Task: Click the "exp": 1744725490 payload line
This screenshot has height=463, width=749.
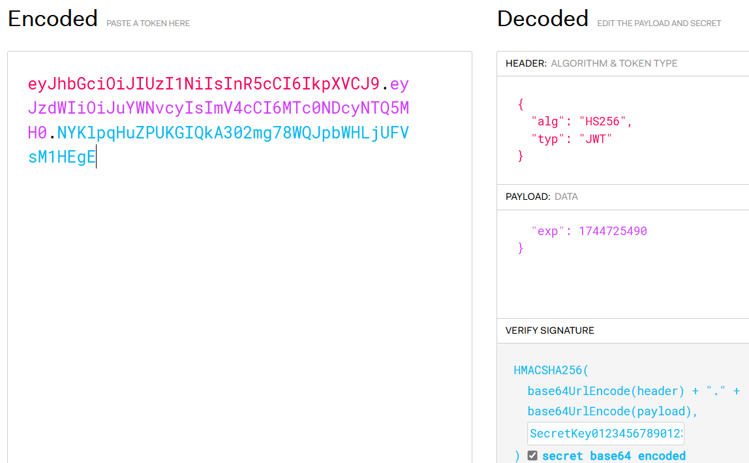Action: (589, 231)
